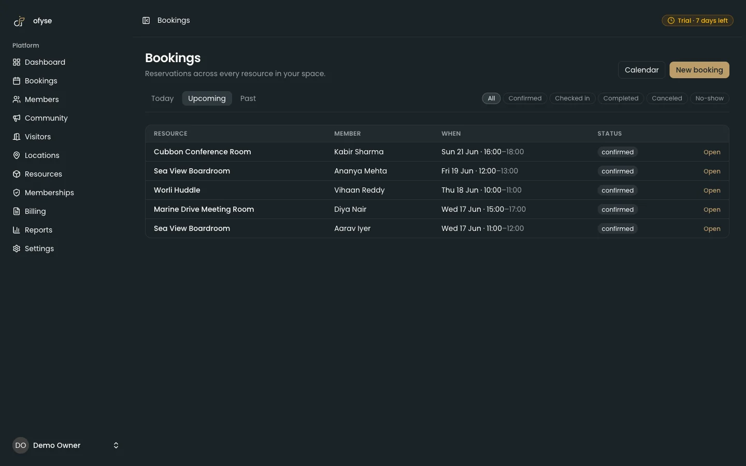Click the Memberships shield icon
This screenshot has width=746, height=466.
click(x=17, y=193)
